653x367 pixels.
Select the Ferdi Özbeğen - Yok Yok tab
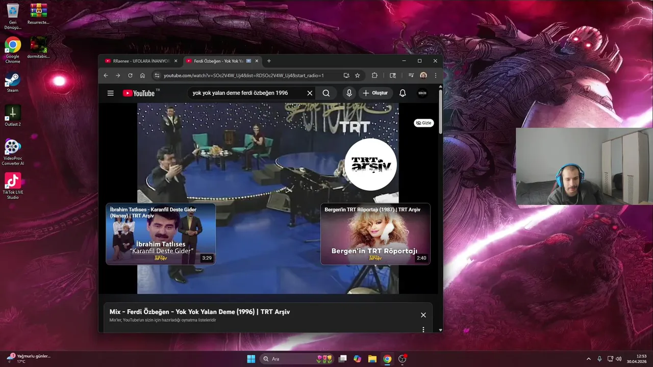pos(219,61)
